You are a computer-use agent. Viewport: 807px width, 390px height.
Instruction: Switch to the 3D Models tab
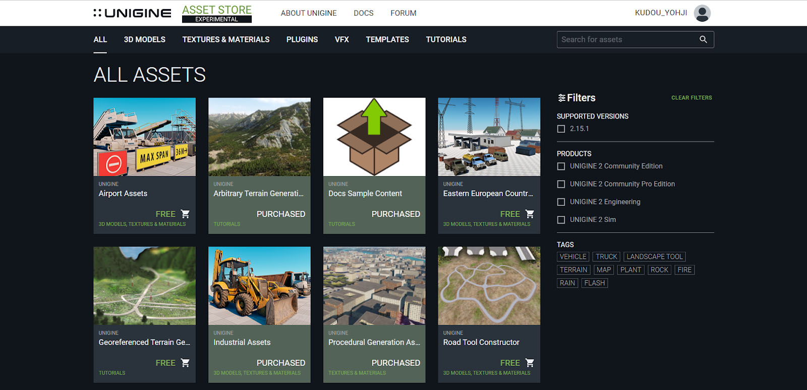[x=144, y=39]
